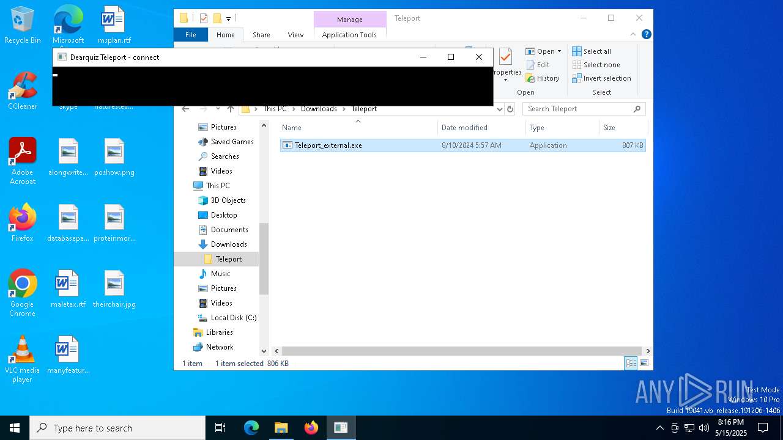Image resolution: width=783 pixels, height=440 pixels.
Task: Open recent locations dropdown arrow
Action: (x=217, y=109)
